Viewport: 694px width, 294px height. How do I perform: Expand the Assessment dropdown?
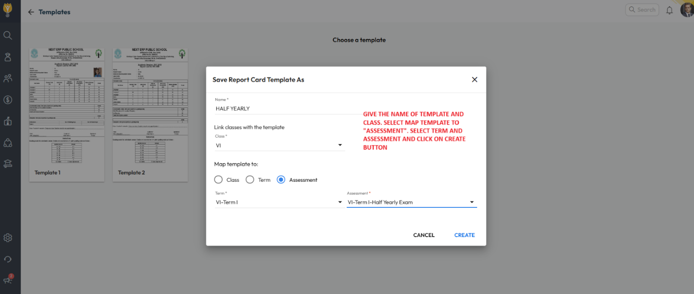[x=411, y=202]
